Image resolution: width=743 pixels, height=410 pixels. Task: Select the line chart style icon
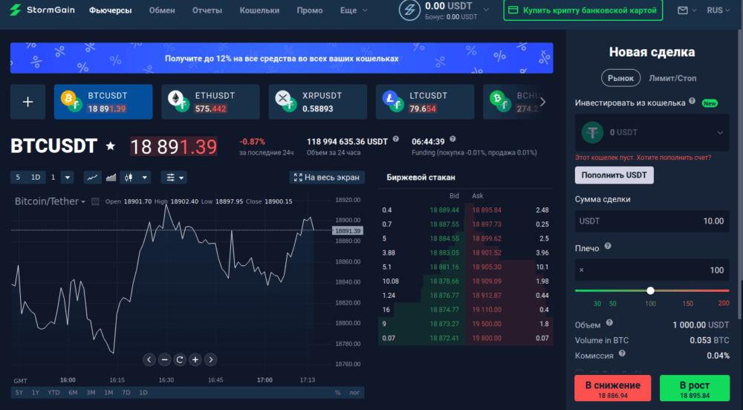tap(92, 178)
